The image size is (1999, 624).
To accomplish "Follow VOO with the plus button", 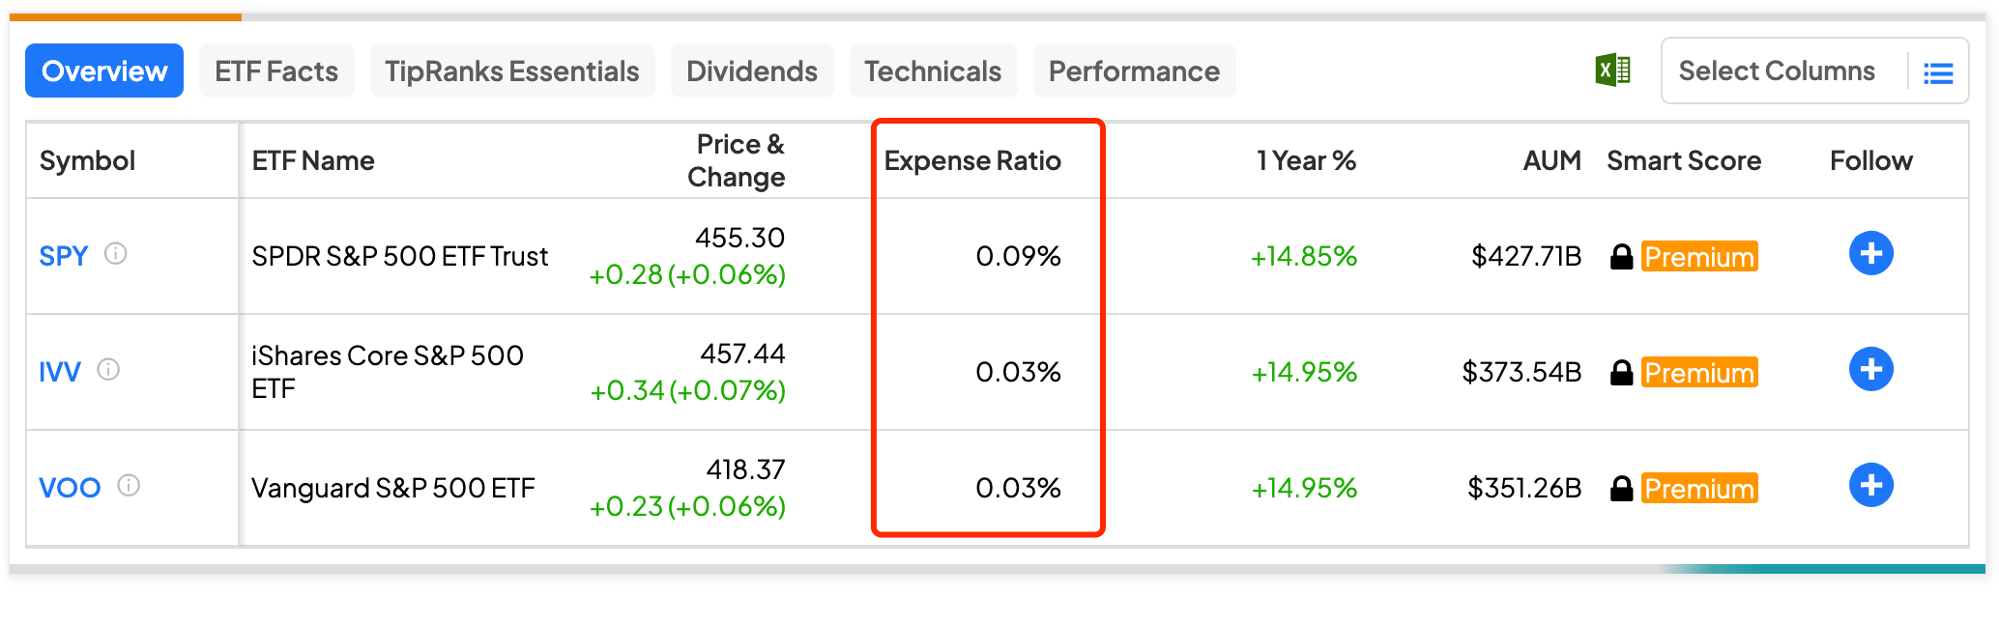I will pyautogui.click(x=1871, y=485).
